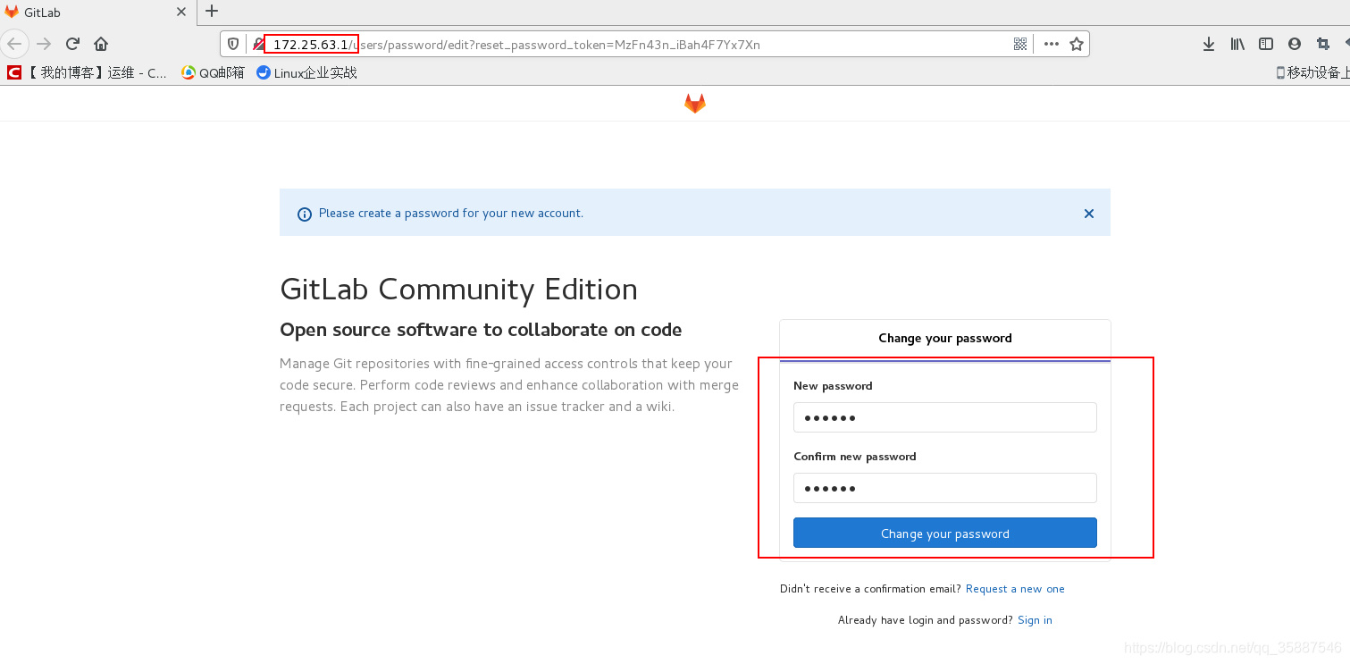Click the 'Please create a password' message text
Viewport: 1350px width, 664px height.
tap(451, 214)
